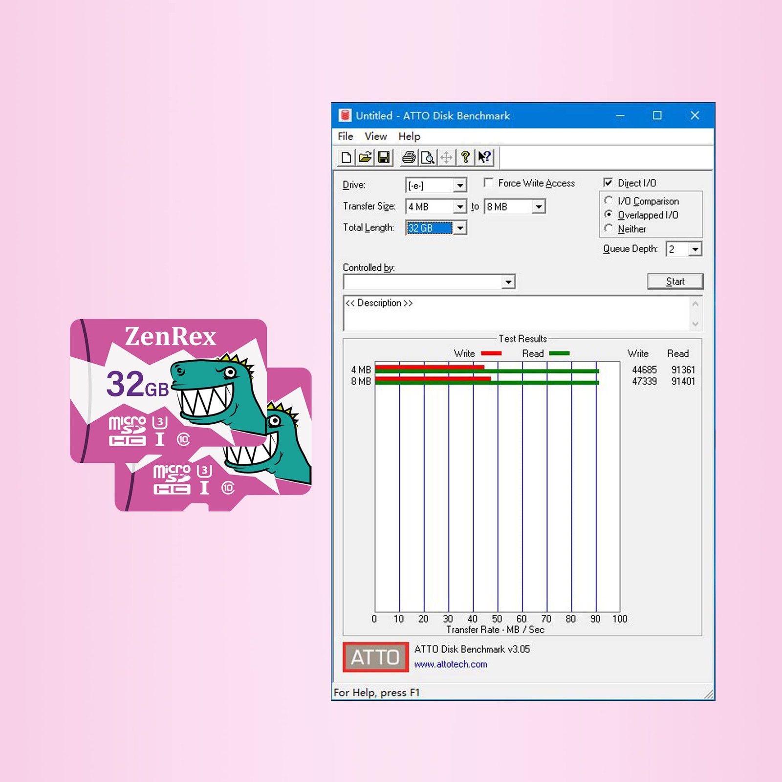
Task: Click the ATTO app icon in title bar
Action: [x=345, y=115]
